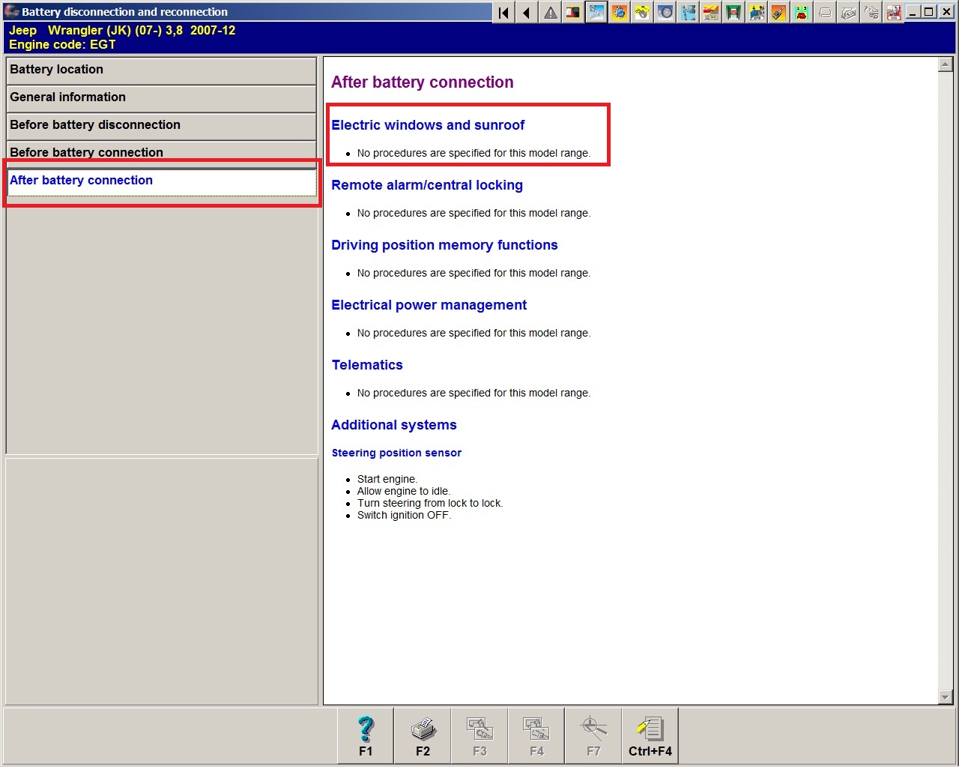Click the warning triangle icon in toolbar
The width and height of the screenshot is (959, 769).
point(551,12)
